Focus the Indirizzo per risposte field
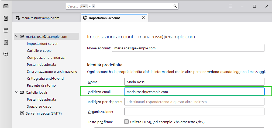 pyautogui.click(x=194, y=102)
